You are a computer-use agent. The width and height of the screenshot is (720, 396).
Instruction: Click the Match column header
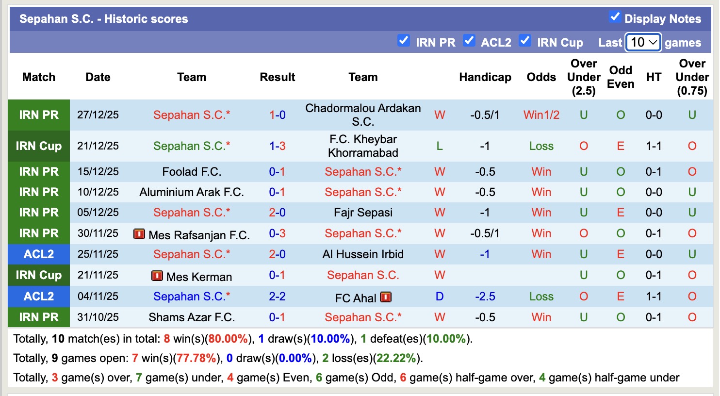click(x=39, y=77)
